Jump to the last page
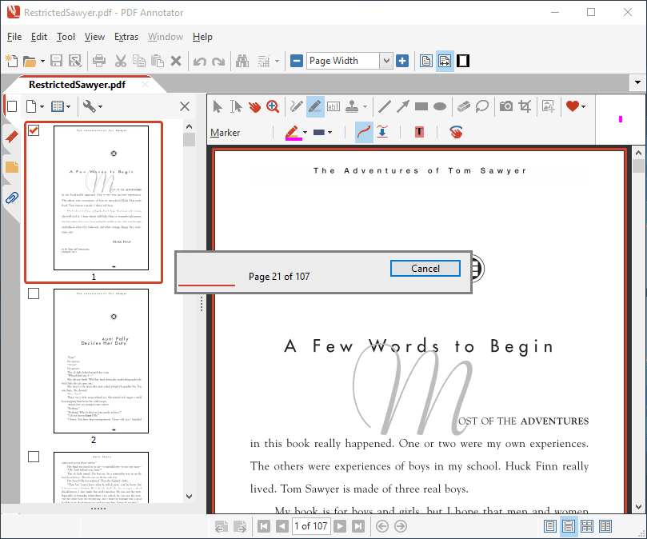647x539 pixels. click(x=357, y=526)
